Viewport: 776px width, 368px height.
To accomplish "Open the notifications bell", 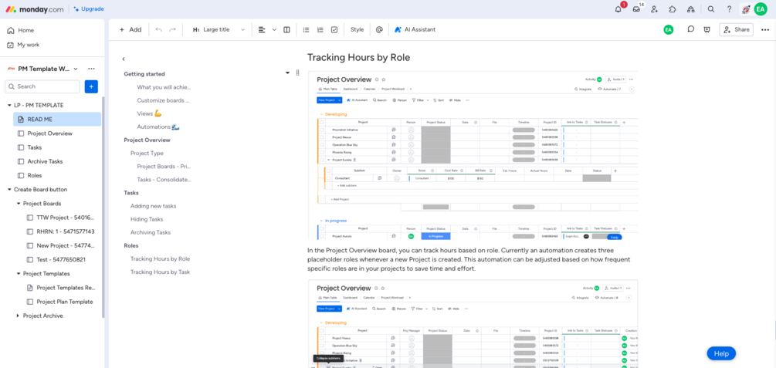I will point(618,9).
